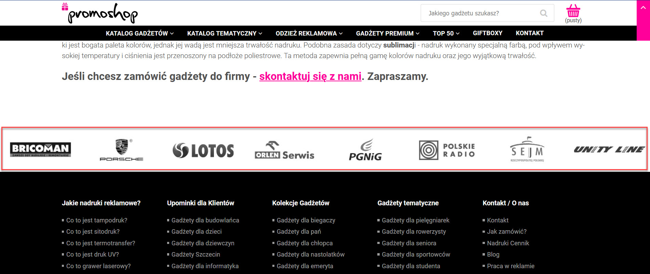Open 'Praca w reklamie' link

pyautogui.click(x=511, y=266)
